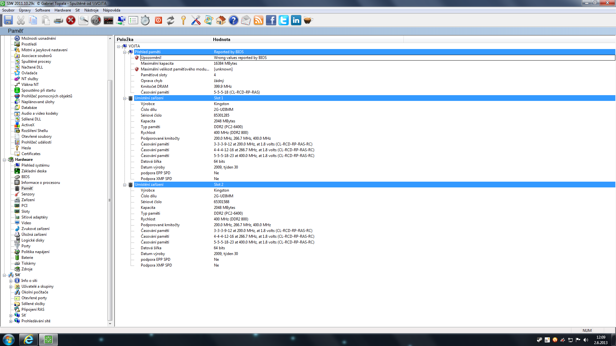Open the Nástroje menu
Screen dimensions: 616x346
(x=91, y=10)
